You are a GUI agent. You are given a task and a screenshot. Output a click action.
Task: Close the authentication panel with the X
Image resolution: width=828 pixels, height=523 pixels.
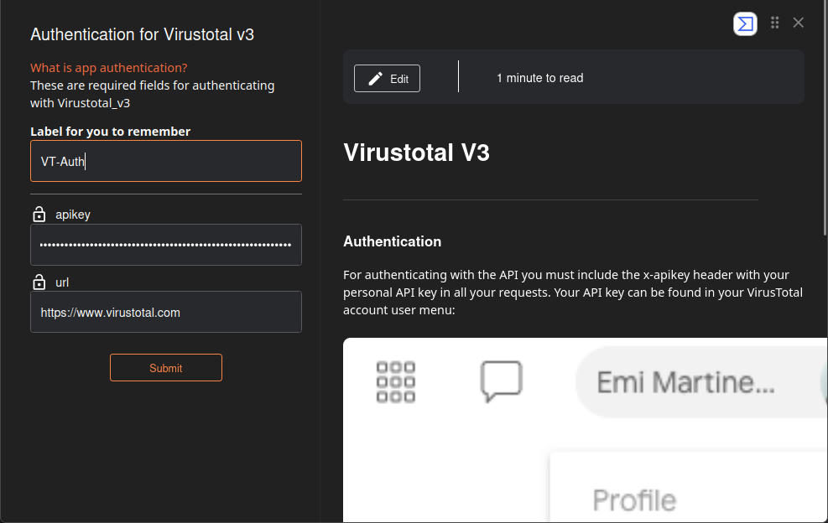coord(799,23)
